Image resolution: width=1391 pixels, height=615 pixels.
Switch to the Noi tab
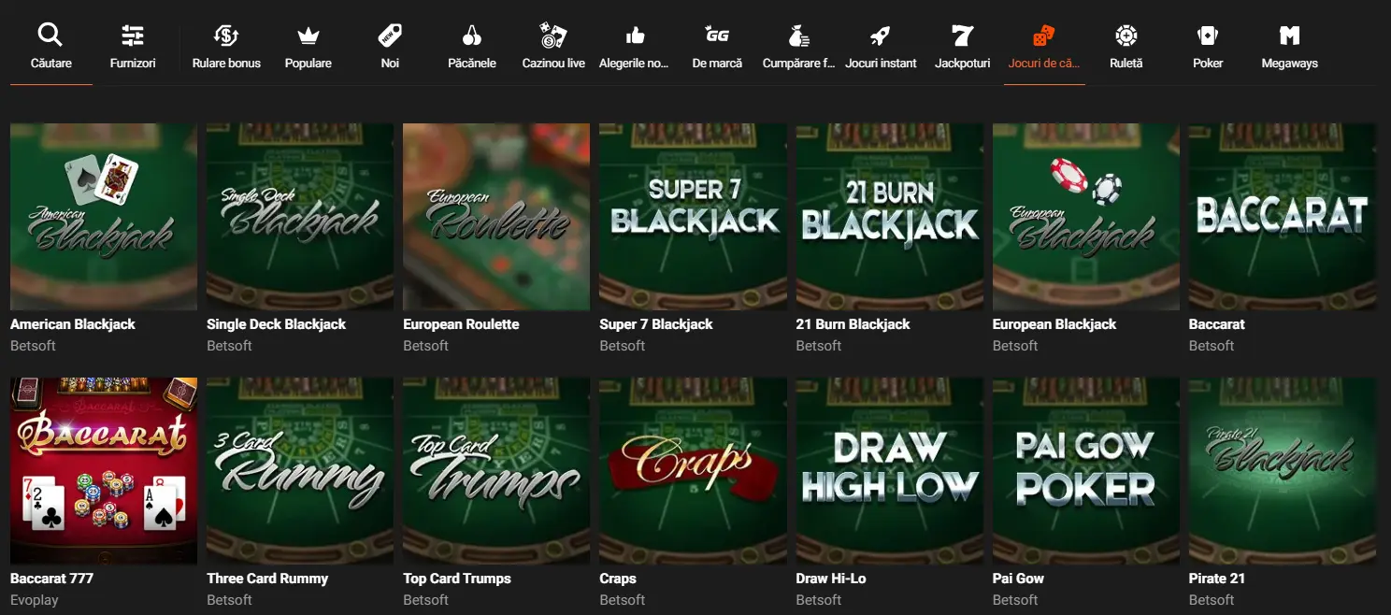390,47
